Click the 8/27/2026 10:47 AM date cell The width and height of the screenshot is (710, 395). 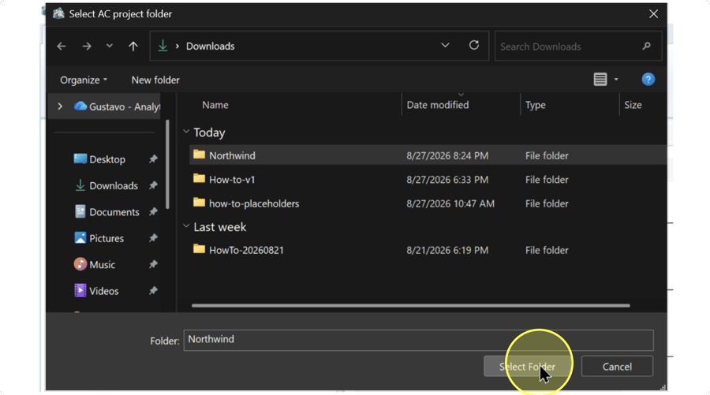click(x=450, y=203)
